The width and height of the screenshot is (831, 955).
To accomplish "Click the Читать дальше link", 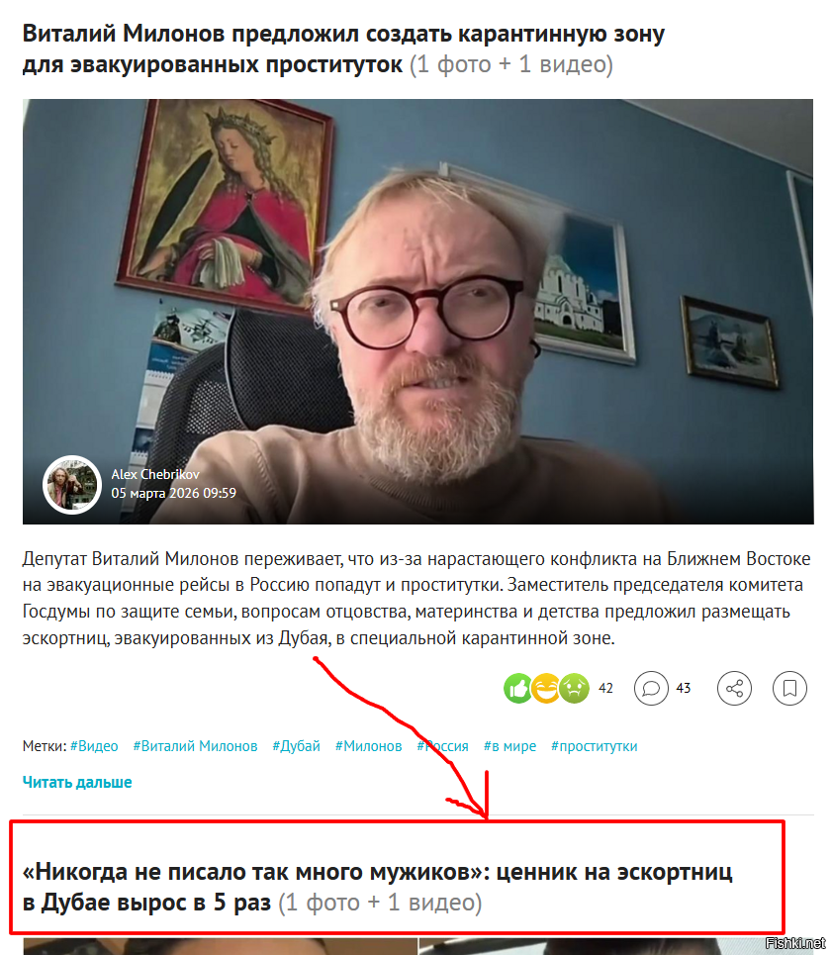I will pyautogui.click(x=77, y=782).
